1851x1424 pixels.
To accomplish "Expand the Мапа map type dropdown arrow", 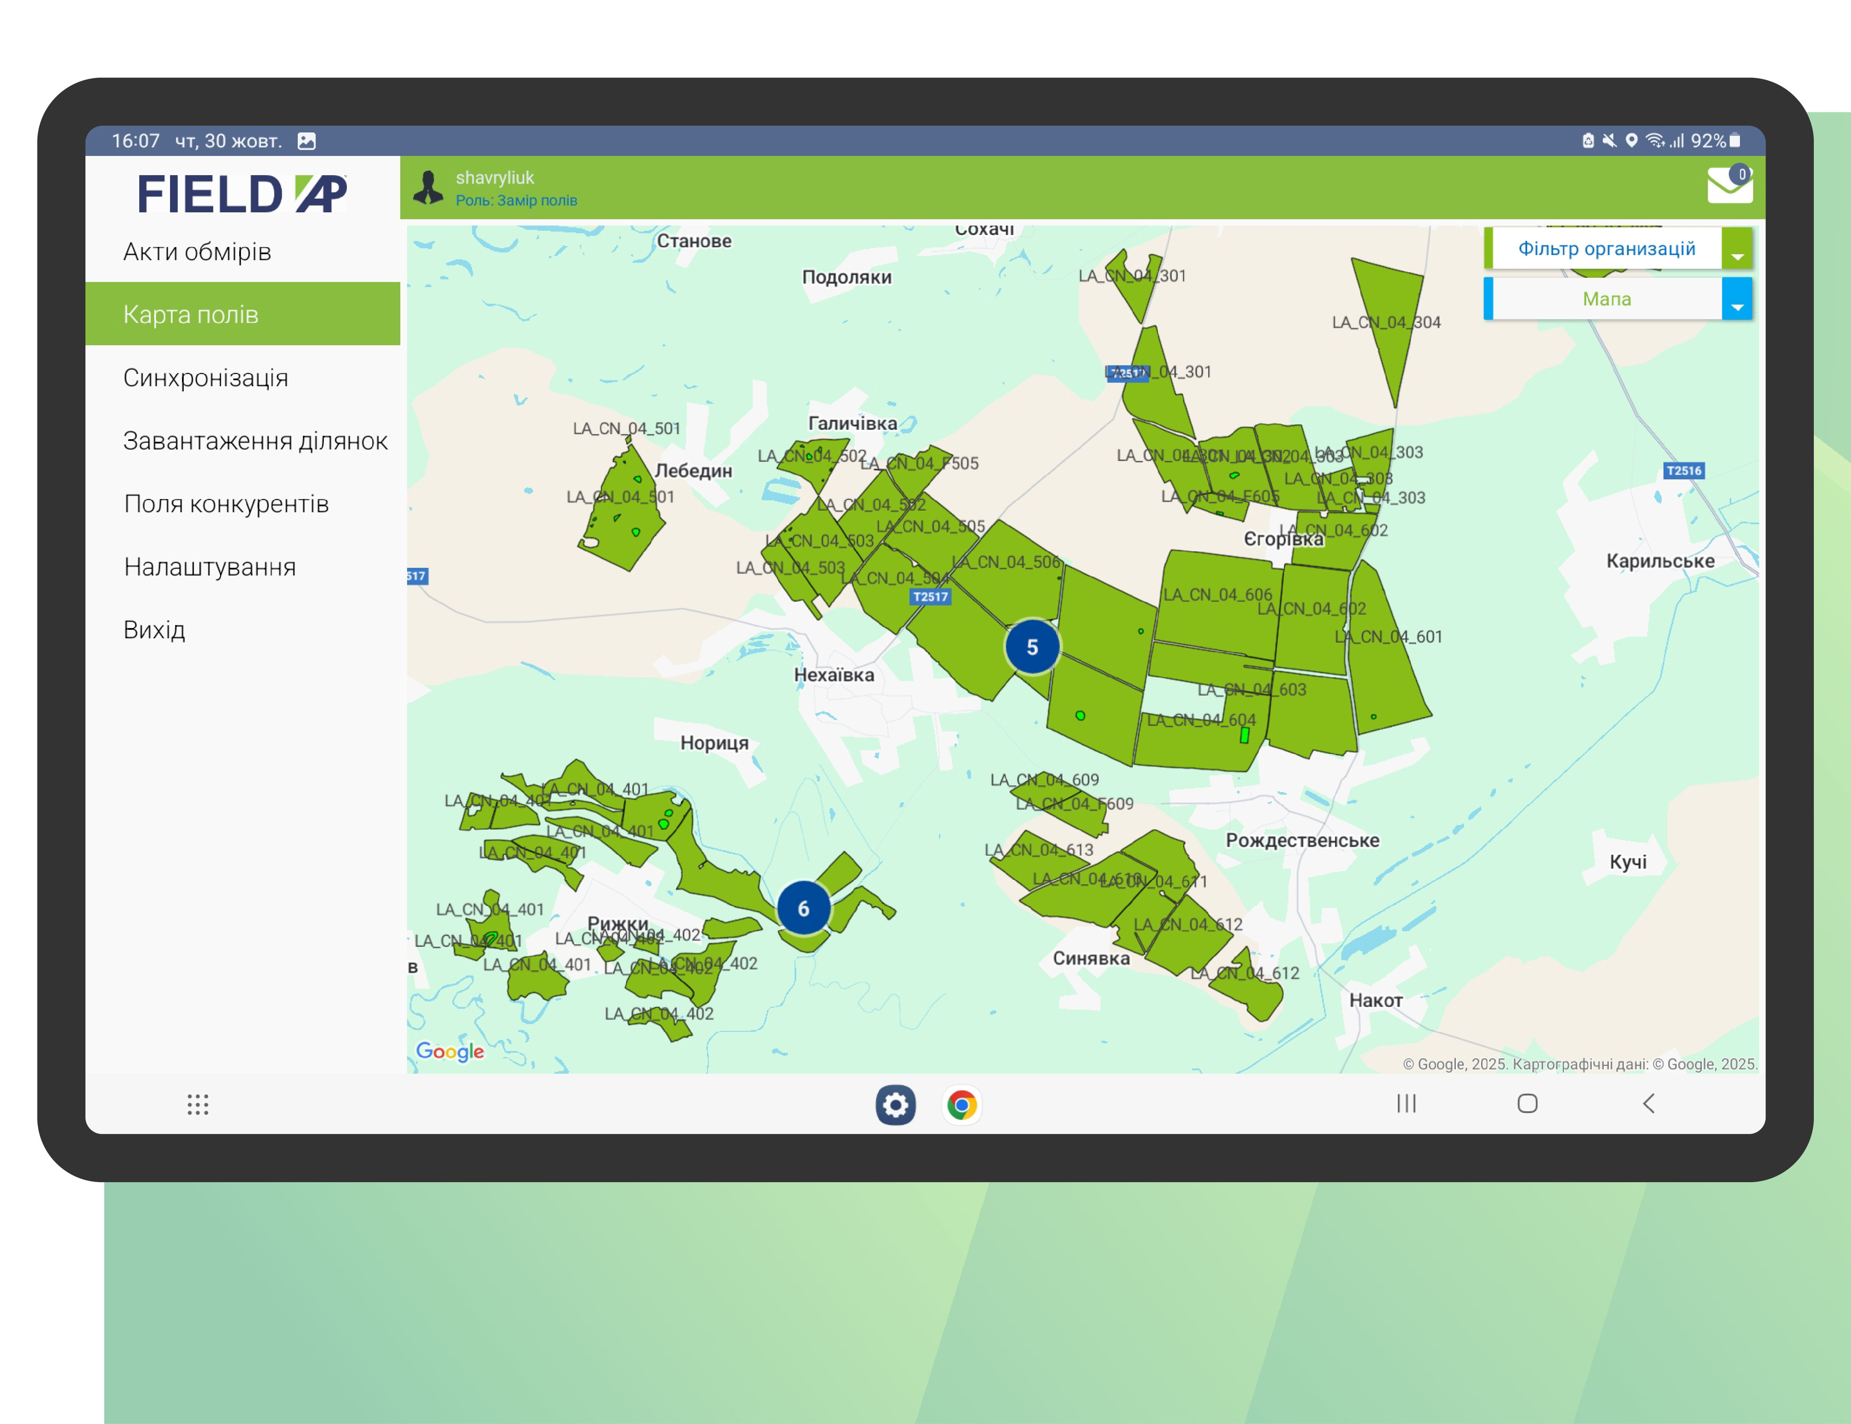I will tap(1737, 299).
